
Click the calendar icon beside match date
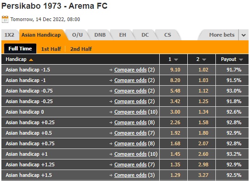(5, 19)
